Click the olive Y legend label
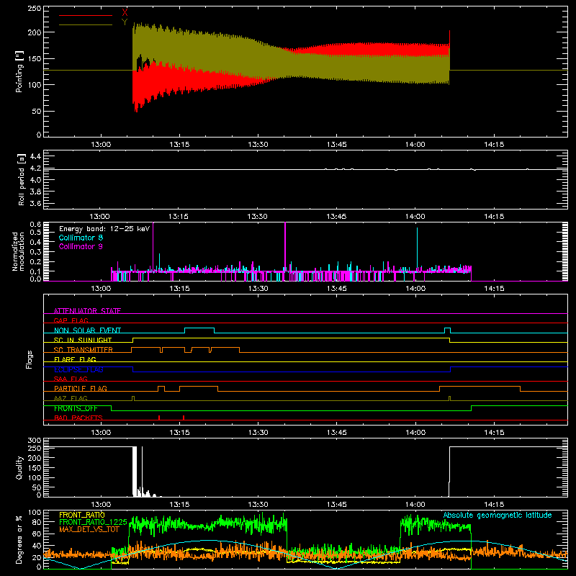 (125, 22)
